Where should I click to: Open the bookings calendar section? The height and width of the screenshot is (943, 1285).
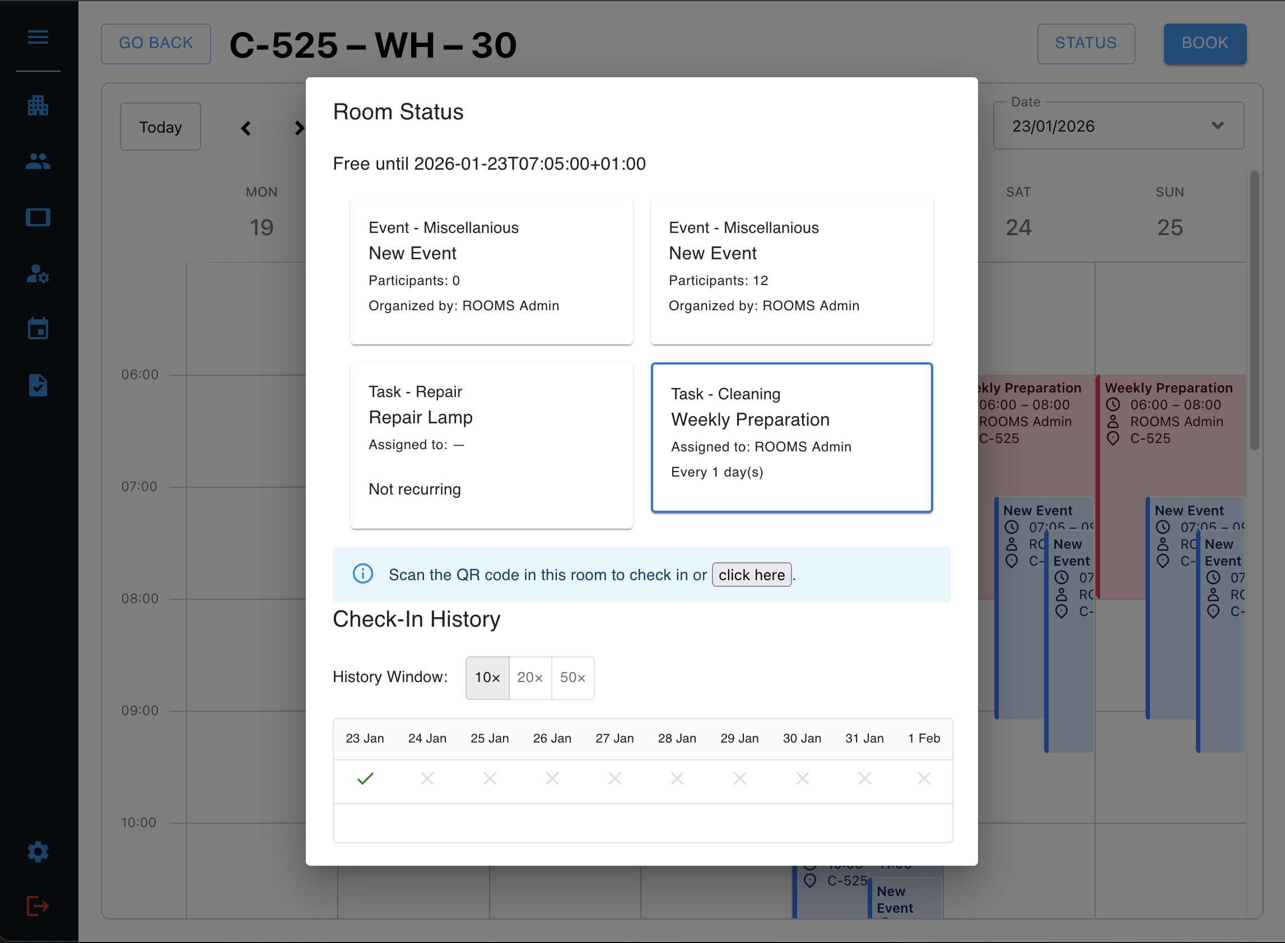[x=37, y=328]
